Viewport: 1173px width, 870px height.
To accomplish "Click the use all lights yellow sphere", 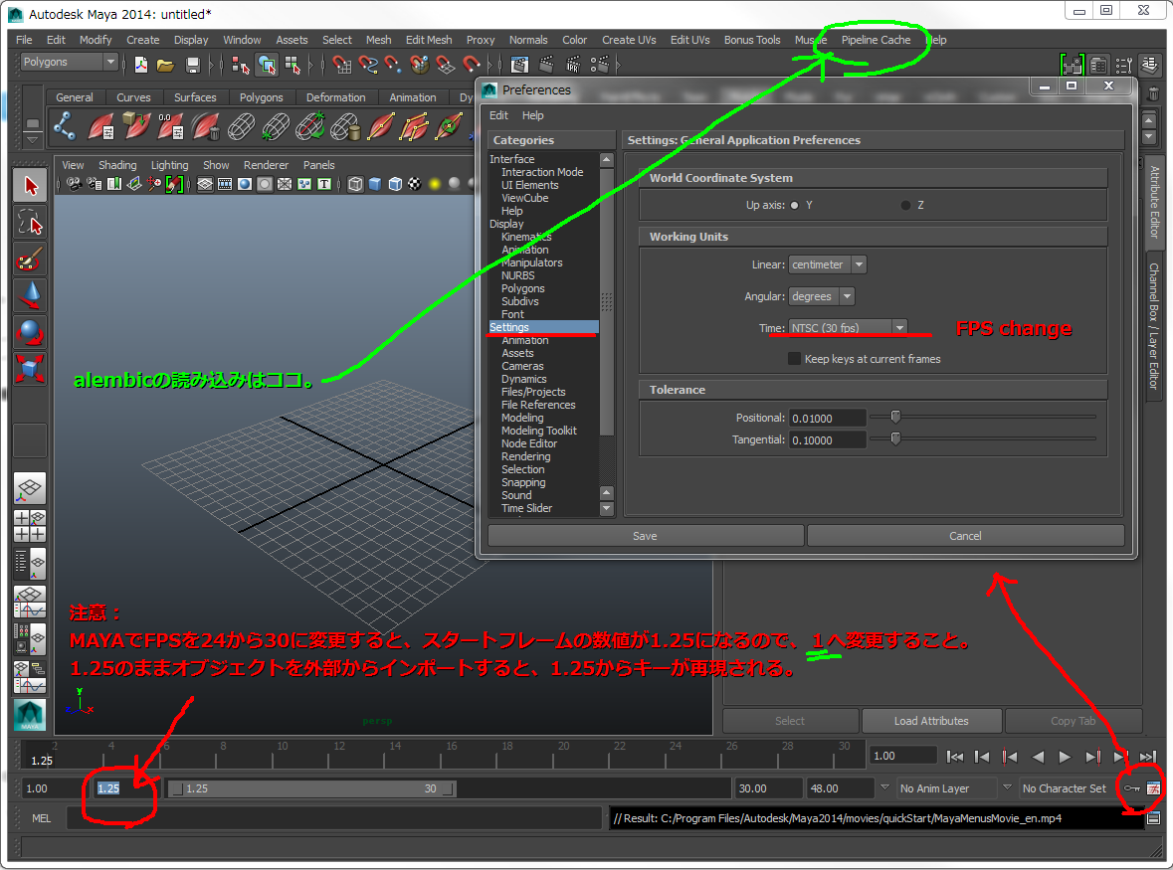I will point(434,184).
